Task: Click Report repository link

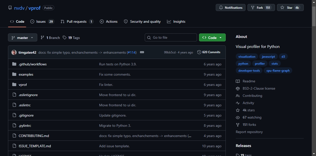Action: (x=249, y=132)
